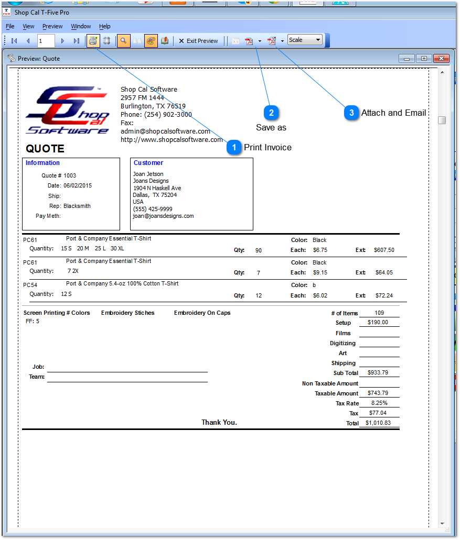Image resolution: width=460 pixels, height=540 pixels.
Task: Open the Scale combo box
Action: click(305, 40)
